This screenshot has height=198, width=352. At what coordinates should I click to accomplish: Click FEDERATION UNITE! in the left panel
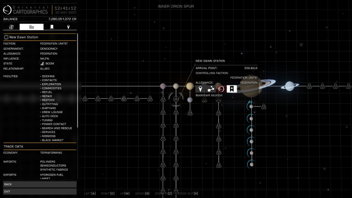pyautogui.click(x=54, y=44)
